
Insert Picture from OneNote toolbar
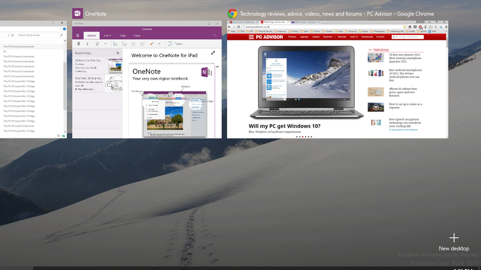tap(175, 44)
